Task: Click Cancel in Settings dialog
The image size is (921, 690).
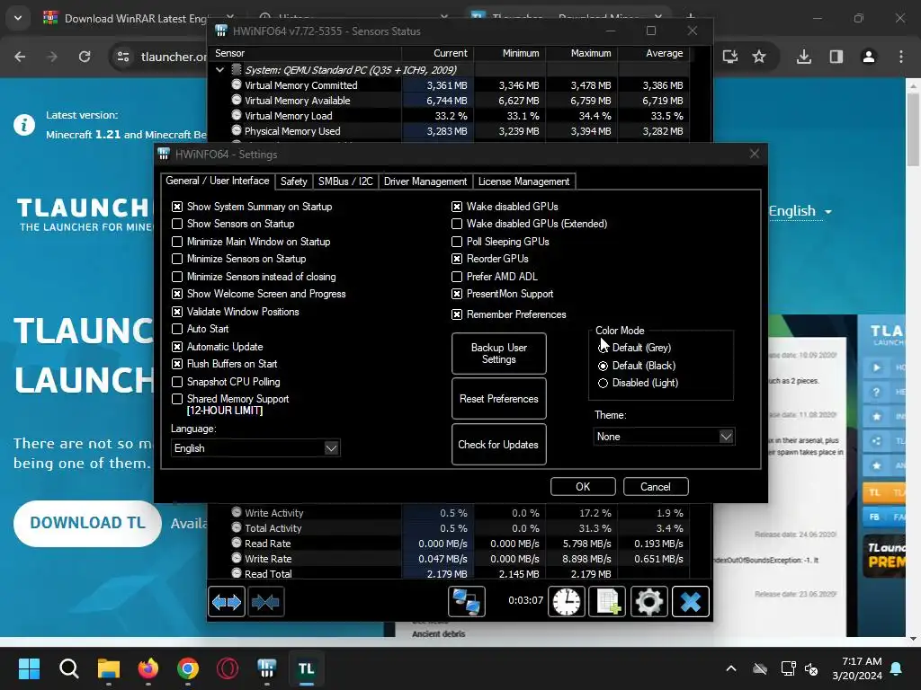Action: 656,486
